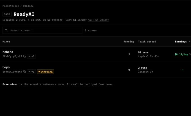Viewport: 191px width, 116px height.
Task: Open the v3 version badge for hehehe
Action: [32, 56]
